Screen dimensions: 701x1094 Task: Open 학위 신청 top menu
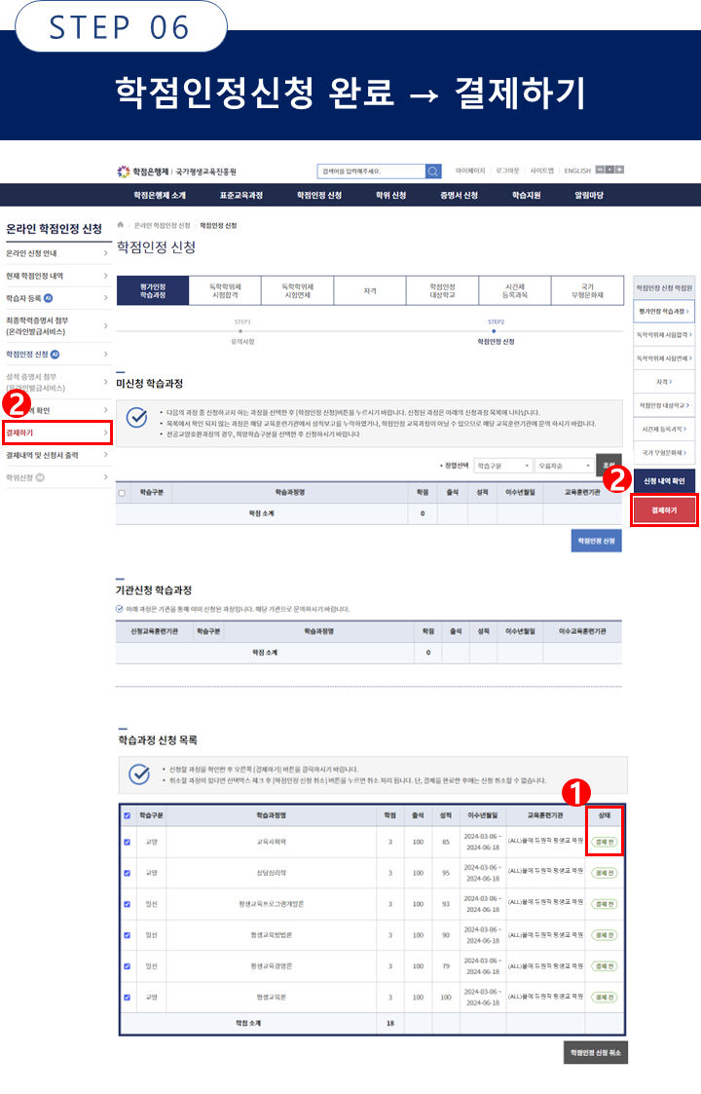tap(390, 196)
